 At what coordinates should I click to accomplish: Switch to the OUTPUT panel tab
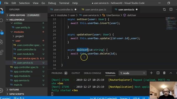click(x=76, y=73)
